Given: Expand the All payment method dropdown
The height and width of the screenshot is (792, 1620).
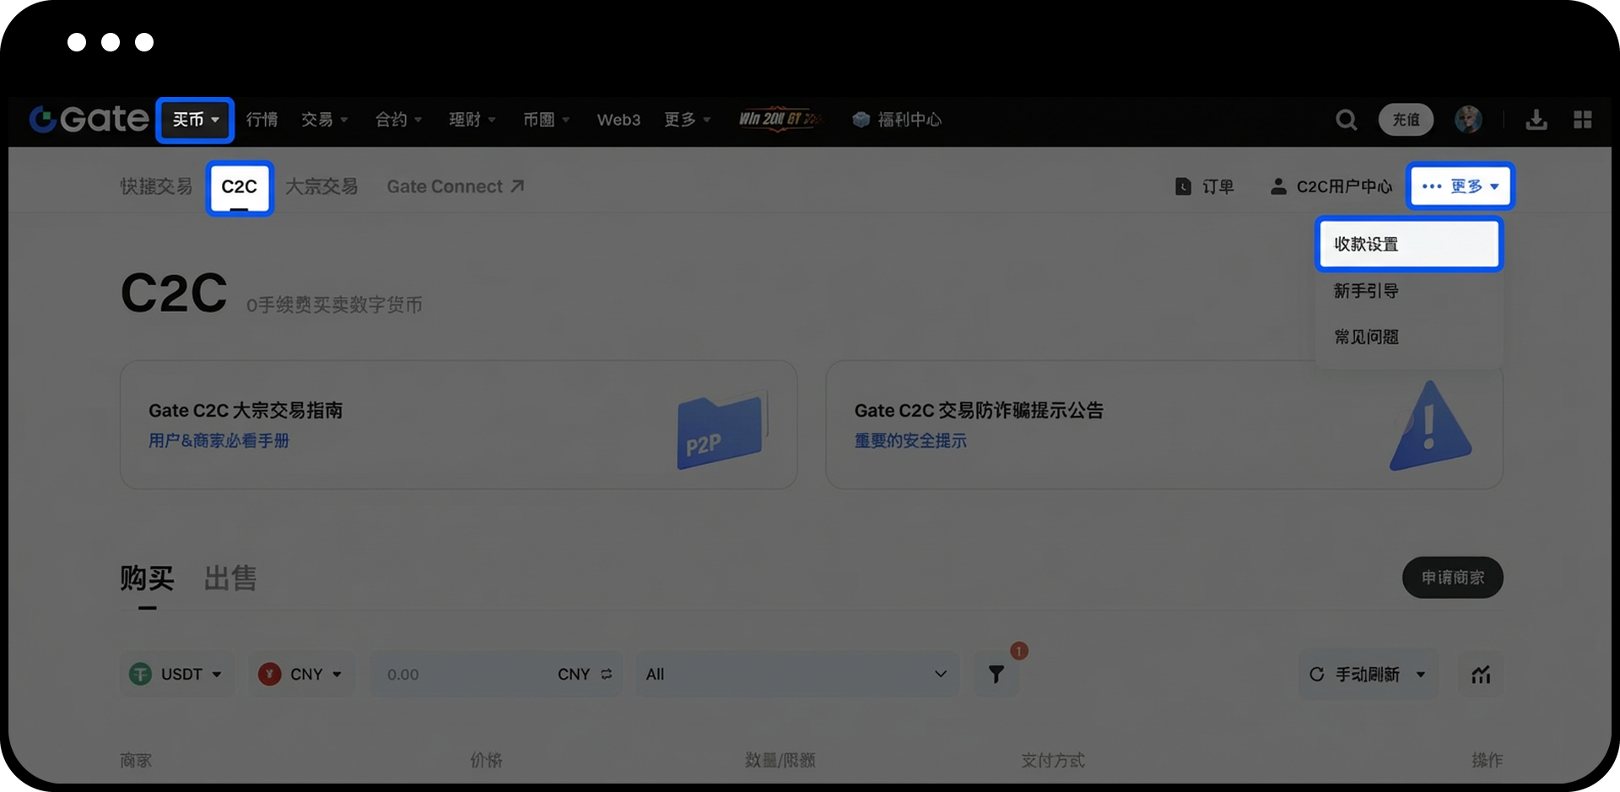Looking at the screenshot, I should (796, 674).
